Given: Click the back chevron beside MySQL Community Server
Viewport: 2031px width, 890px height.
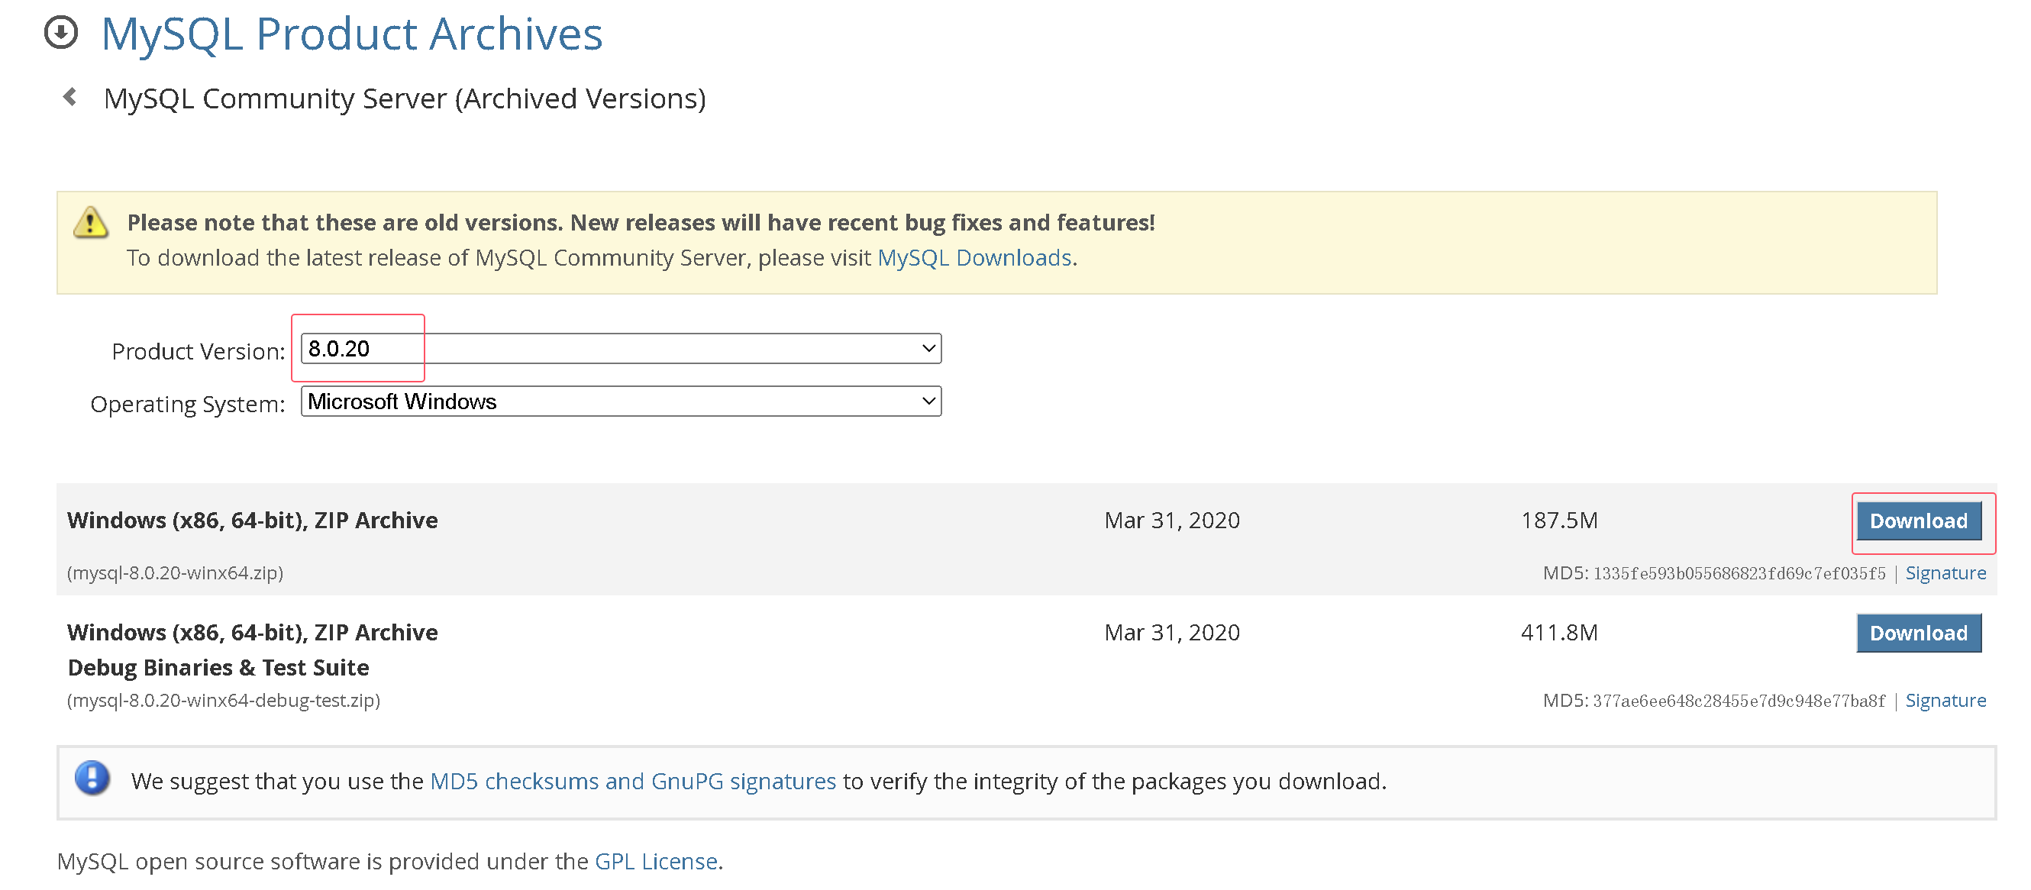Looking at the screenshot, I should (70, 97).
